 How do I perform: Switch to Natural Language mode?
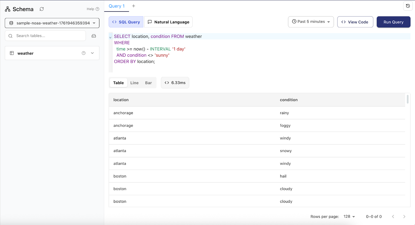coord(168,22)
